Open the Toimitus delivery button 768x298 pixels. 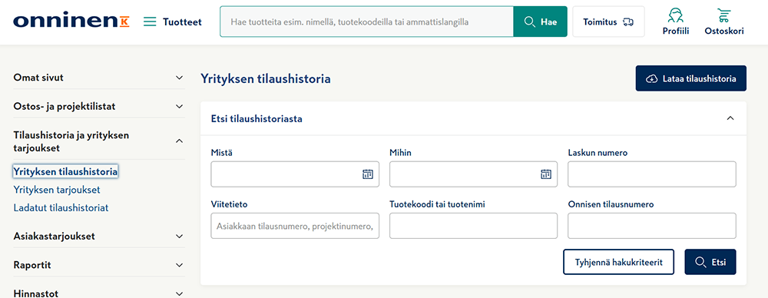(x=608, y=22)
